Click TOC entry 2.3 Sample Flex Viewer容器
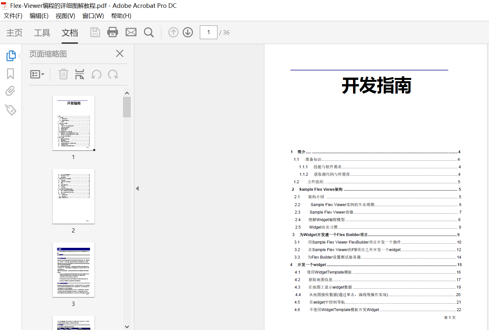 378,212
